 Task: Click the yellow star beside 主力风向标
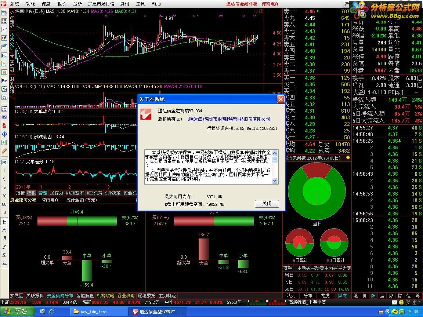[x=348, y=158]
